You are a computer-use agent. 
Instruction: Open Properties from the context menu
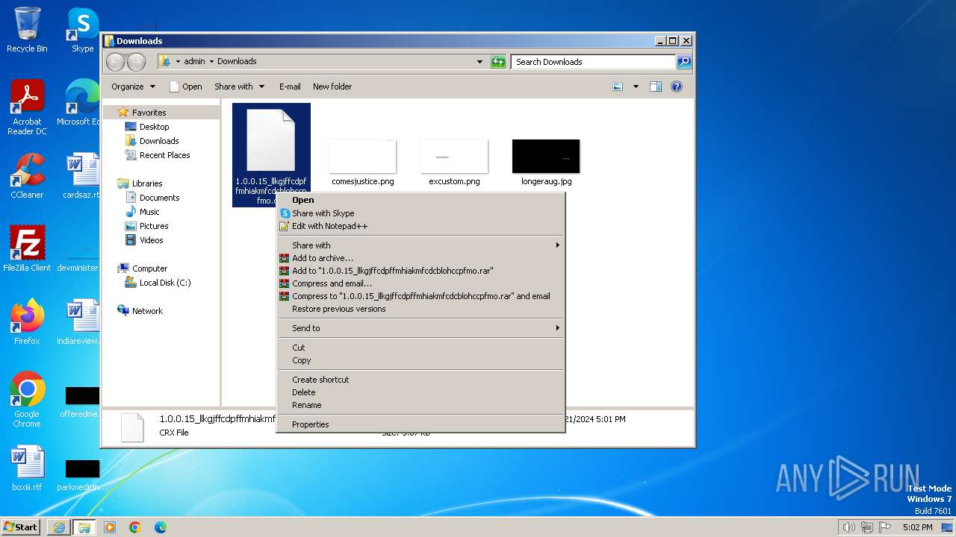tap(420, 424)
